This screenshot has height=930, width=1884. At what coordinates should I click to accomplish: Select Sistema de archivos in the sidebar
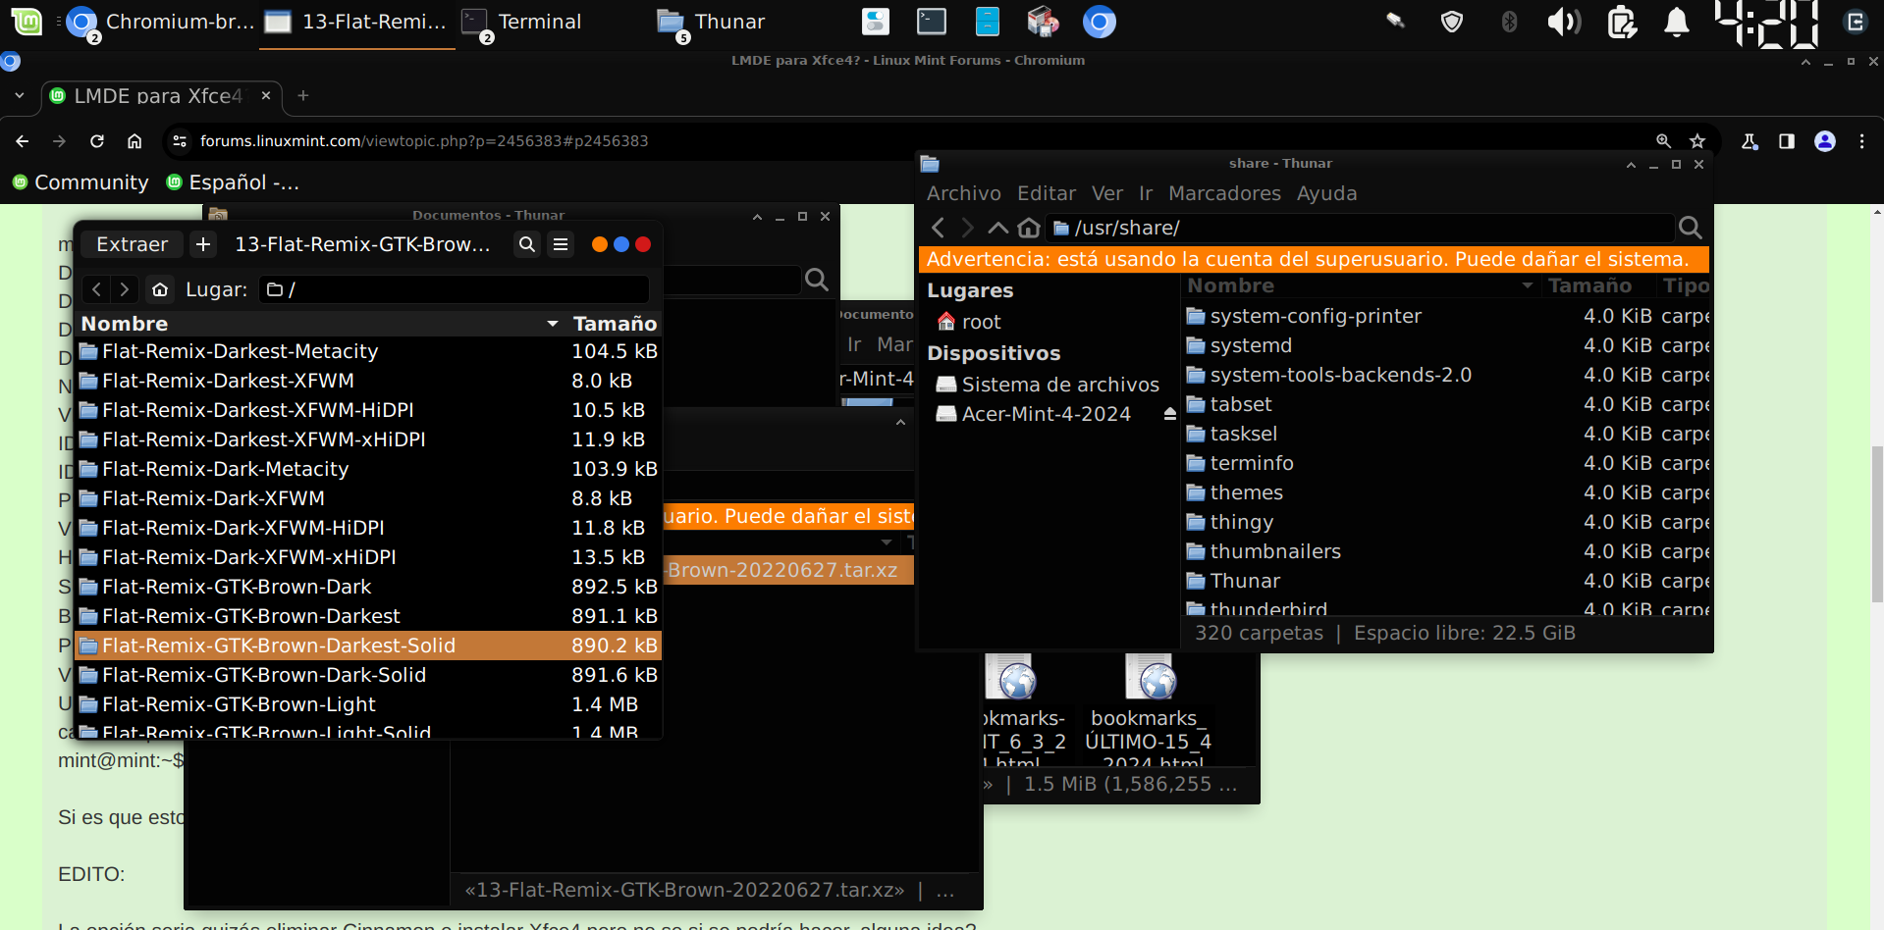point(1050,385)
